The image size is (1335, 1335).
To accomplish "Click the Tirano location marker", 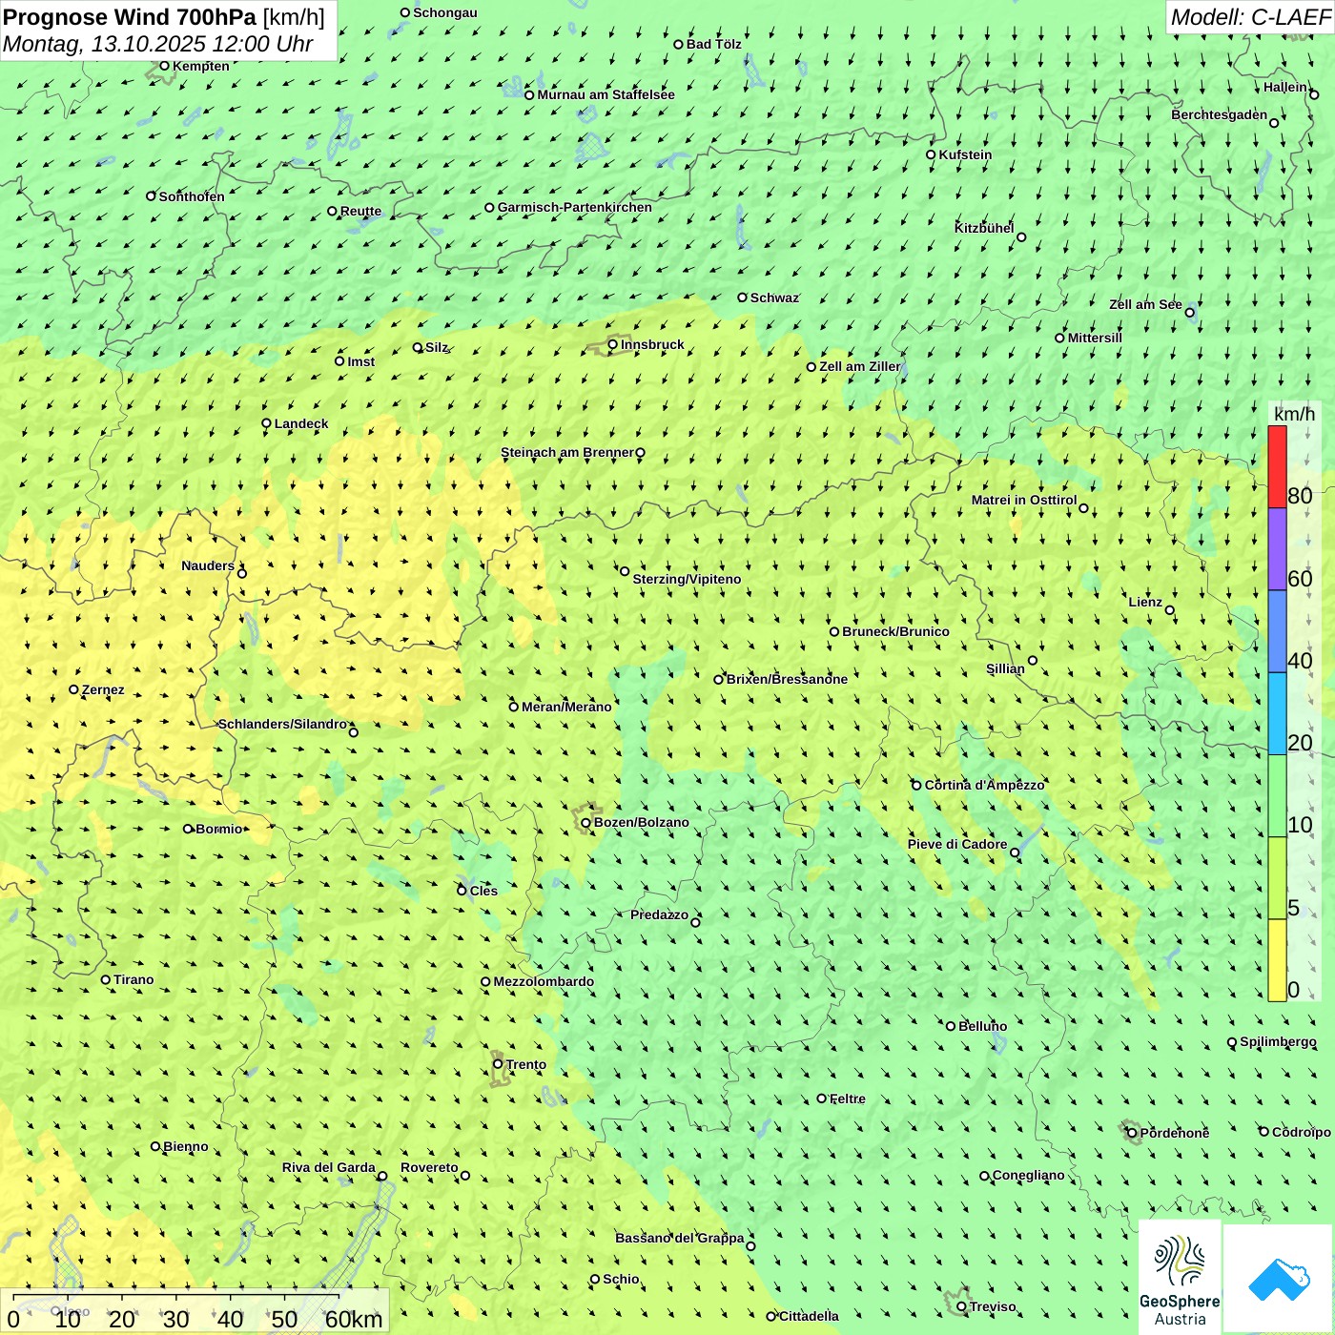I will point(106,979).
